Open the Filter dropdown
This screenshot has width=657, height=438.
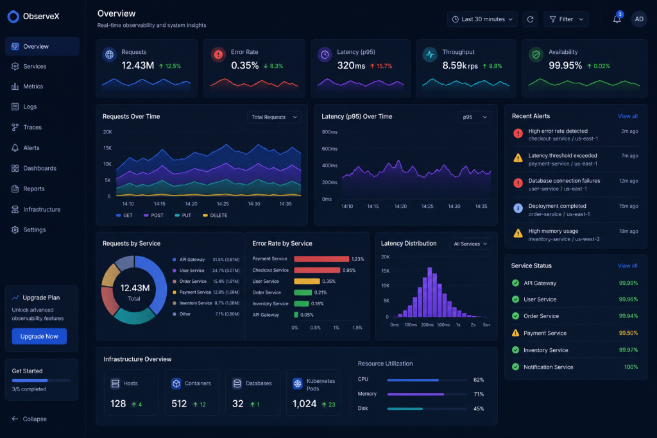[x=566, y=19]
